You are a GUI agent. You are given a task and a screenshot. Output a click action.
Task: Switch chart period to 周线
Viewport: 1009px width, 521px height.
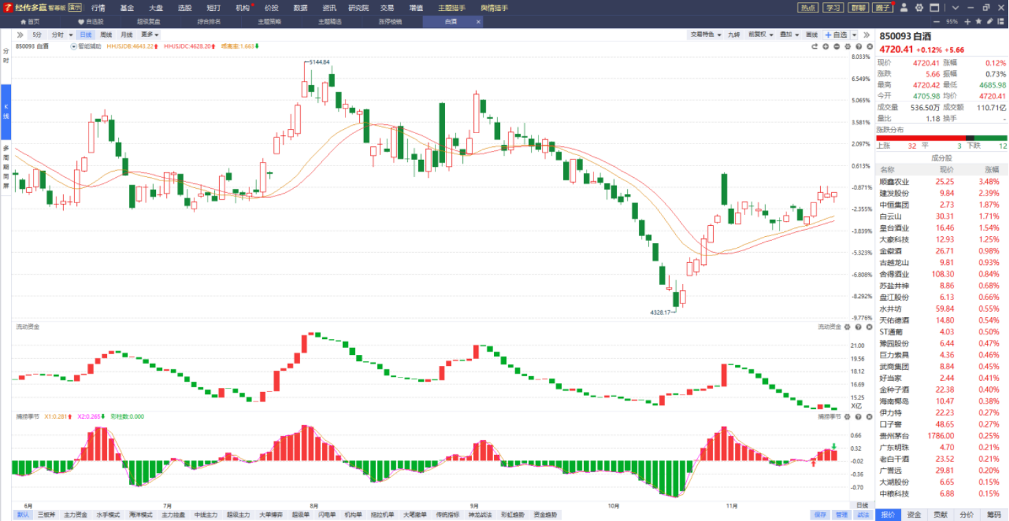click(x=106, y=35)
